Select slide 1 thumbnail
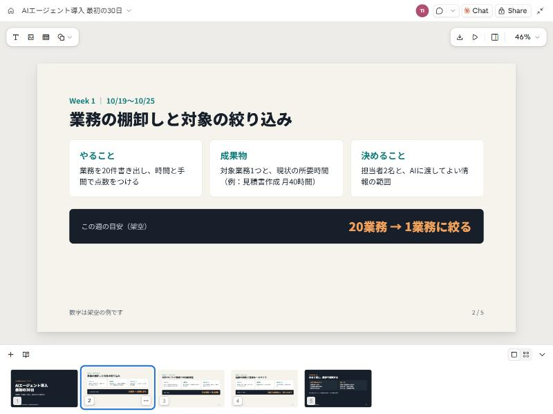Viewport: 553px width, 414px height. [x=44, y=388]
